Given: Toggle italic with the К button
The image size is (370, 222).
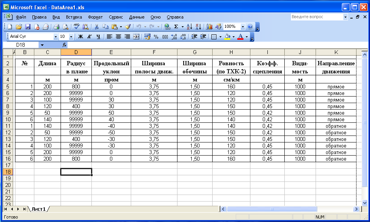Looking at the screenshot, I should (89, 37).
